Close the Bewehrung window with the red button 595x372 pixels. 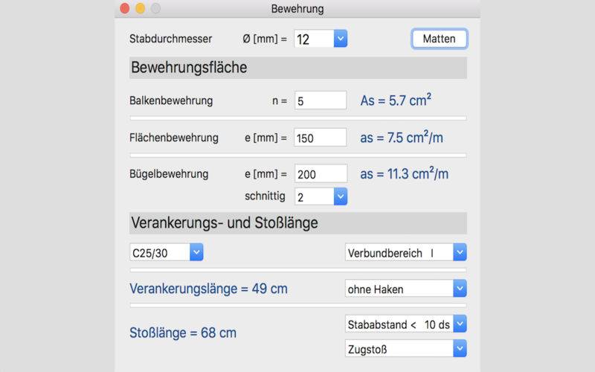pyautogui.click(x=124, y=8)
